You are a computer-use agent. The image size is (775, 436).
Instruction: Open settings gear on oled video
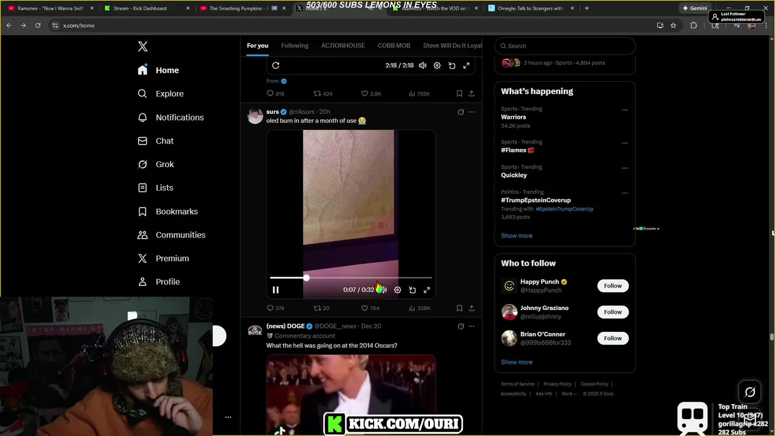tap(397, 290)
